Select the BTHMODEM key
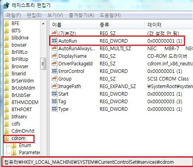 (25, 102)
